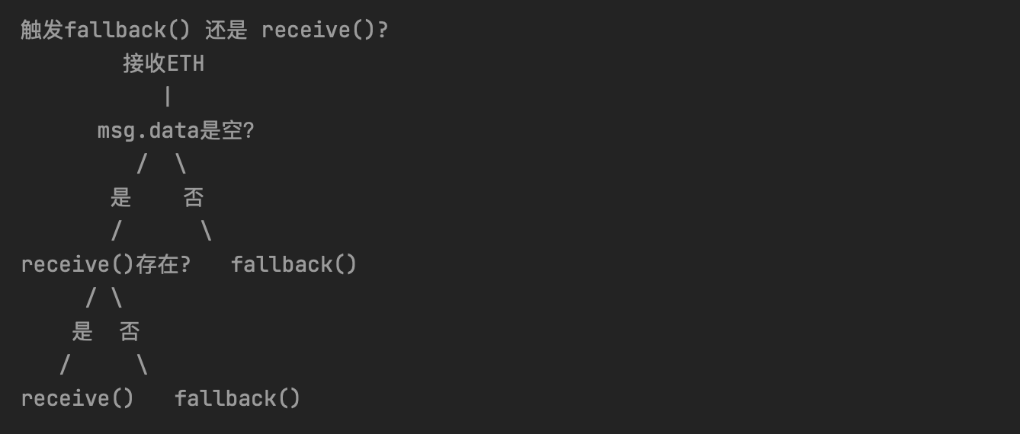The width and height of the screenshot is (1020, 434).
Task: Click backslash directly beneath "msg.data是空?"
Action: click(x=181, y=164)
